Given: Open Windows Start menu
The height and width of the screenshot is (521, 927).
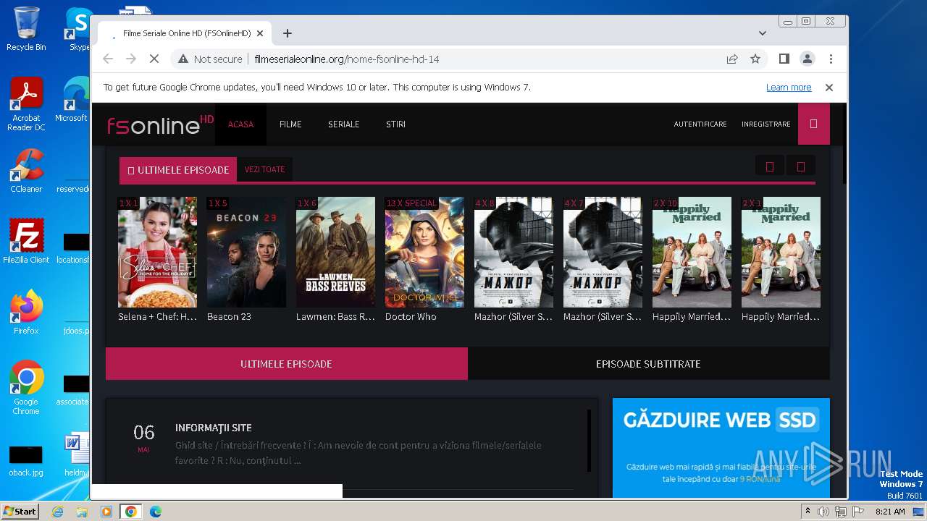Looking at the screenshot, I should click(x=20, y=512).
